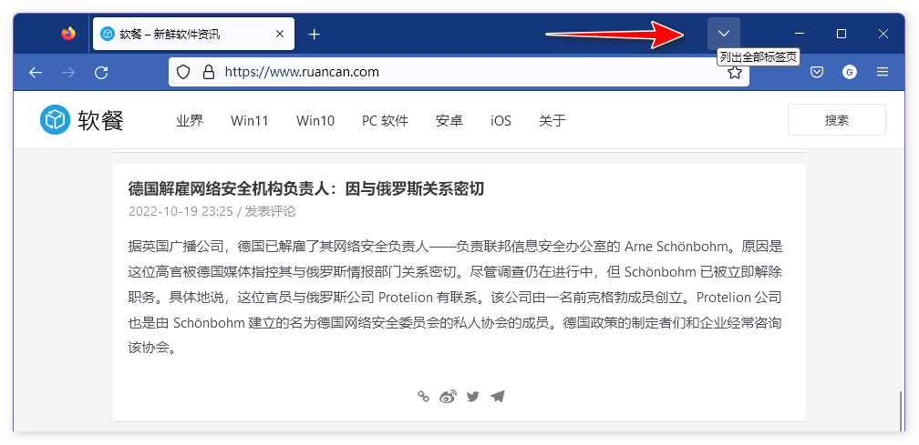
Task: Click the 搜索 search box
Action: point(836,119)
